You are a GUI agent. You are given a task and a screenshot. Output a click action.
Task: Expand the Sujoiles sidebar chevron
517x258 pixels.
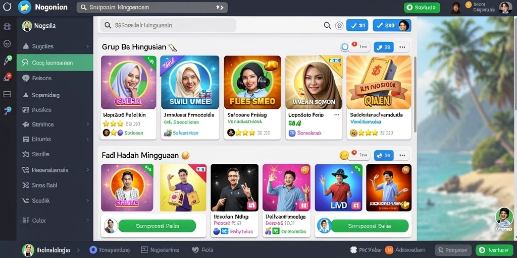(88, 47)
